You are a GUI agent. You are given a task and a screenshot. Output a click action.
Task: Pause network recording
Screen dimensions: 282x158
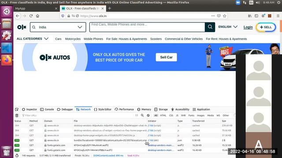click(x=137, y=115)
